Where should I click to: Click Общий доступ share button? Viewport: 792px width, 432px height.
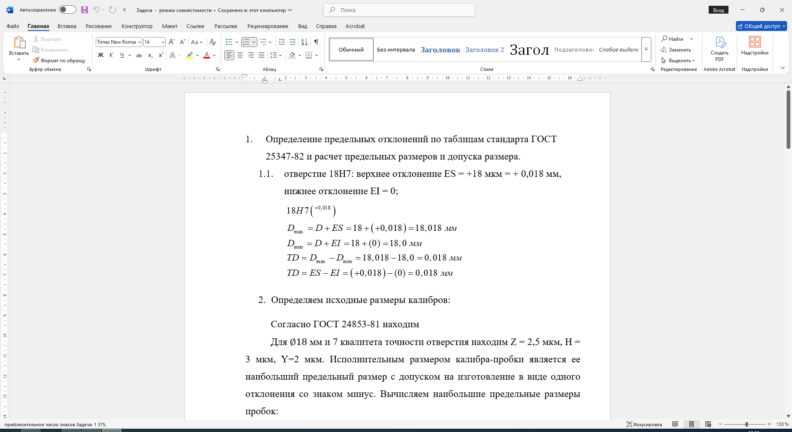pos(761,26)
